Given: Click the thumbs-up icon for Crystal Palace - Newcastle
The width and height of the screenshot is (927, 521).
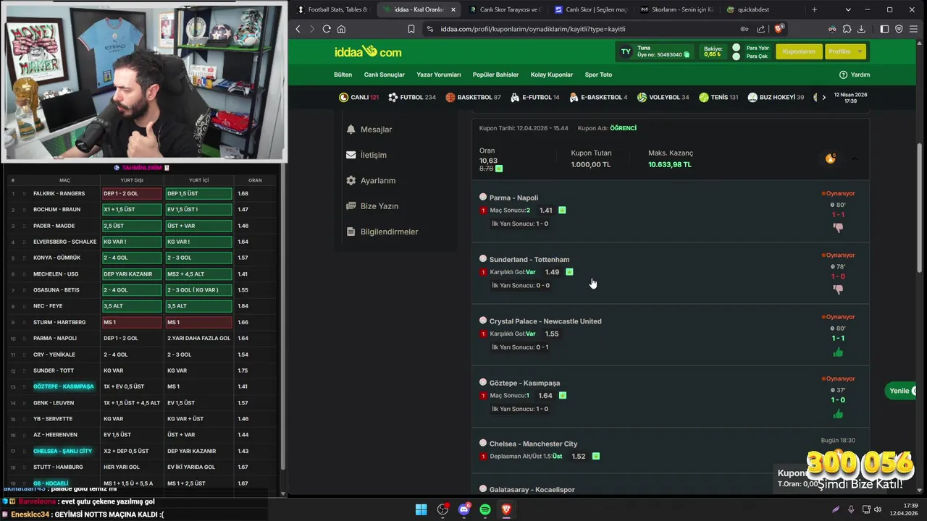Looking at the screenshot, I should click(x=838, y=352).
